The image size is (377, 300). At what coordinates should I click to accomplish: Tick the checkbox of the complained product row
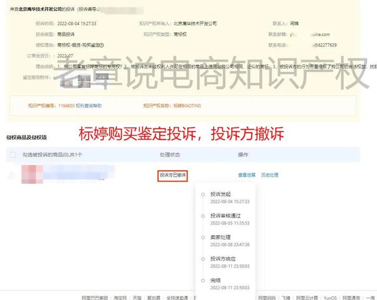coord(11,175)
